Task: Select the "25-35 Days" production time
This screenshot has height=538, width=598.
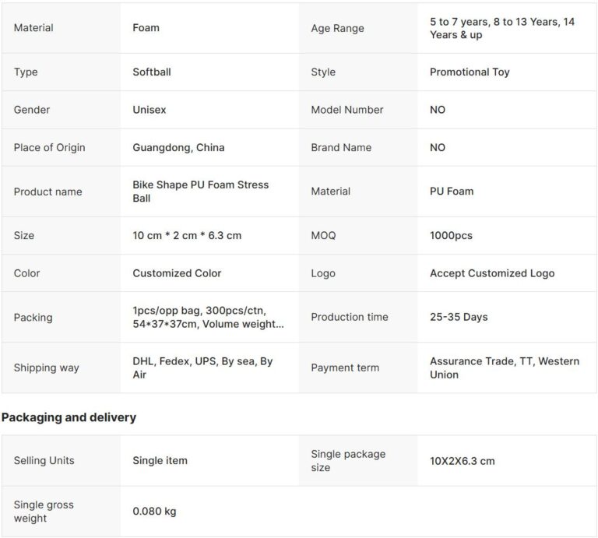Action: (459, 317)
